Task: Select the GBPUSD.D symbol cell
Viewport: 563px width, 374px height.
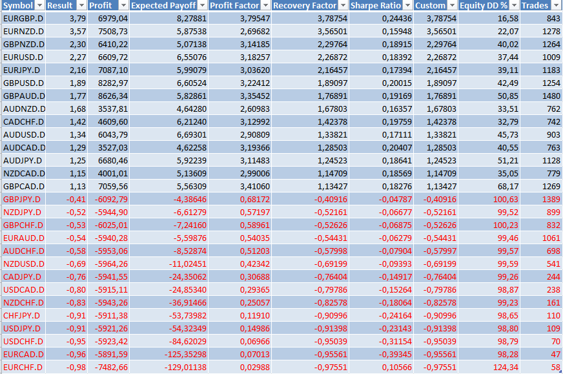Action: (x=23, y=83)
